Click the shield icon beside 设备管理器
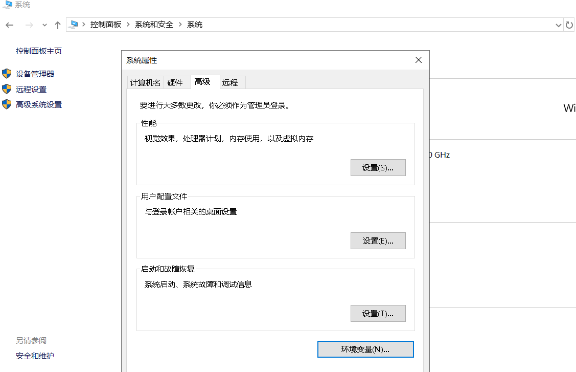 [7, 73]
